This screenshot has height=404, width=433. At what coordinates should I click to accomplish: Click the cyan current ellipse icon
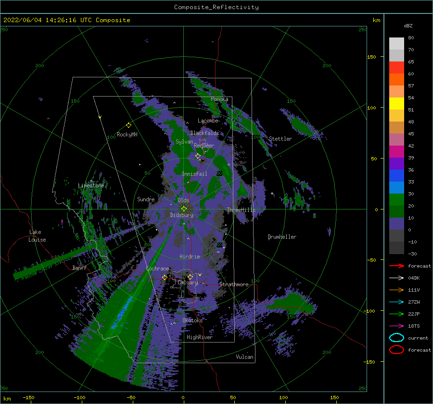point(396,338)
